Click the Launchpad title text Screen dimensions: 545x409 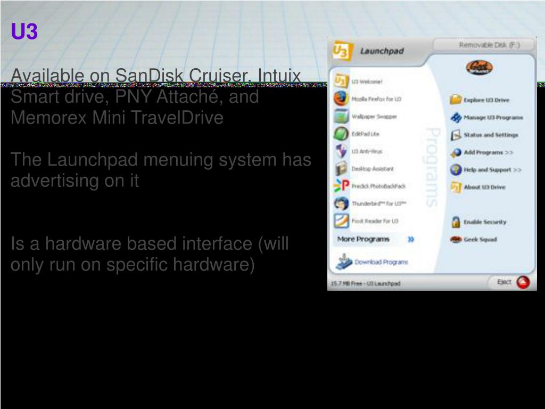pyautogui.click(x=382, y=51)
